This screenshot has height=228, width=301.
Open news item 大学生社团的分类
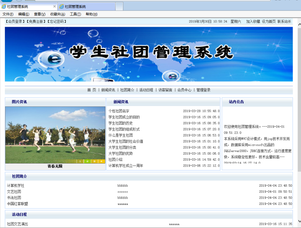coord(122,148)
